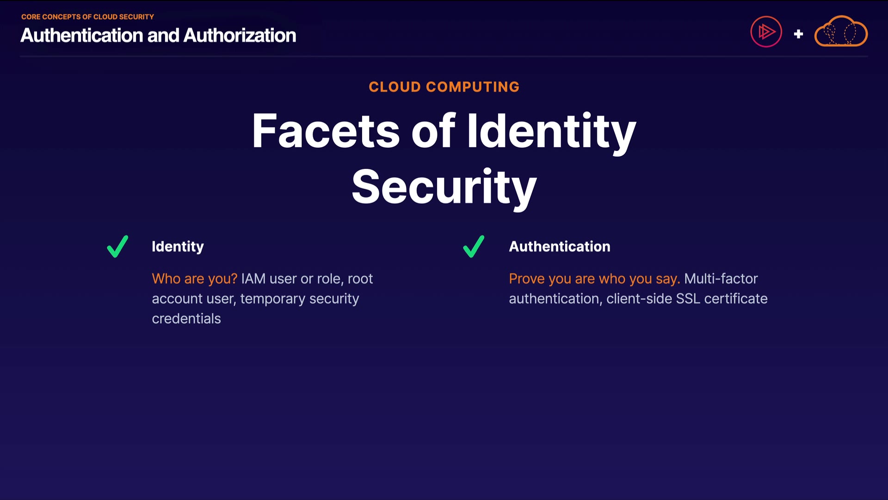Image resolution: width=888 pixels, height=500 pixels.
Task: Open the Core Concepts of Cloud Security breadcrumb
Action: (87, 17)
